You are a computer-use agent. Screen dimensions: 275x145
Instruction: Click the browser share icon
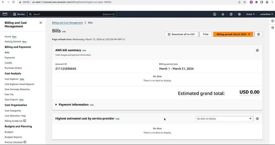(x=239, y=2)
